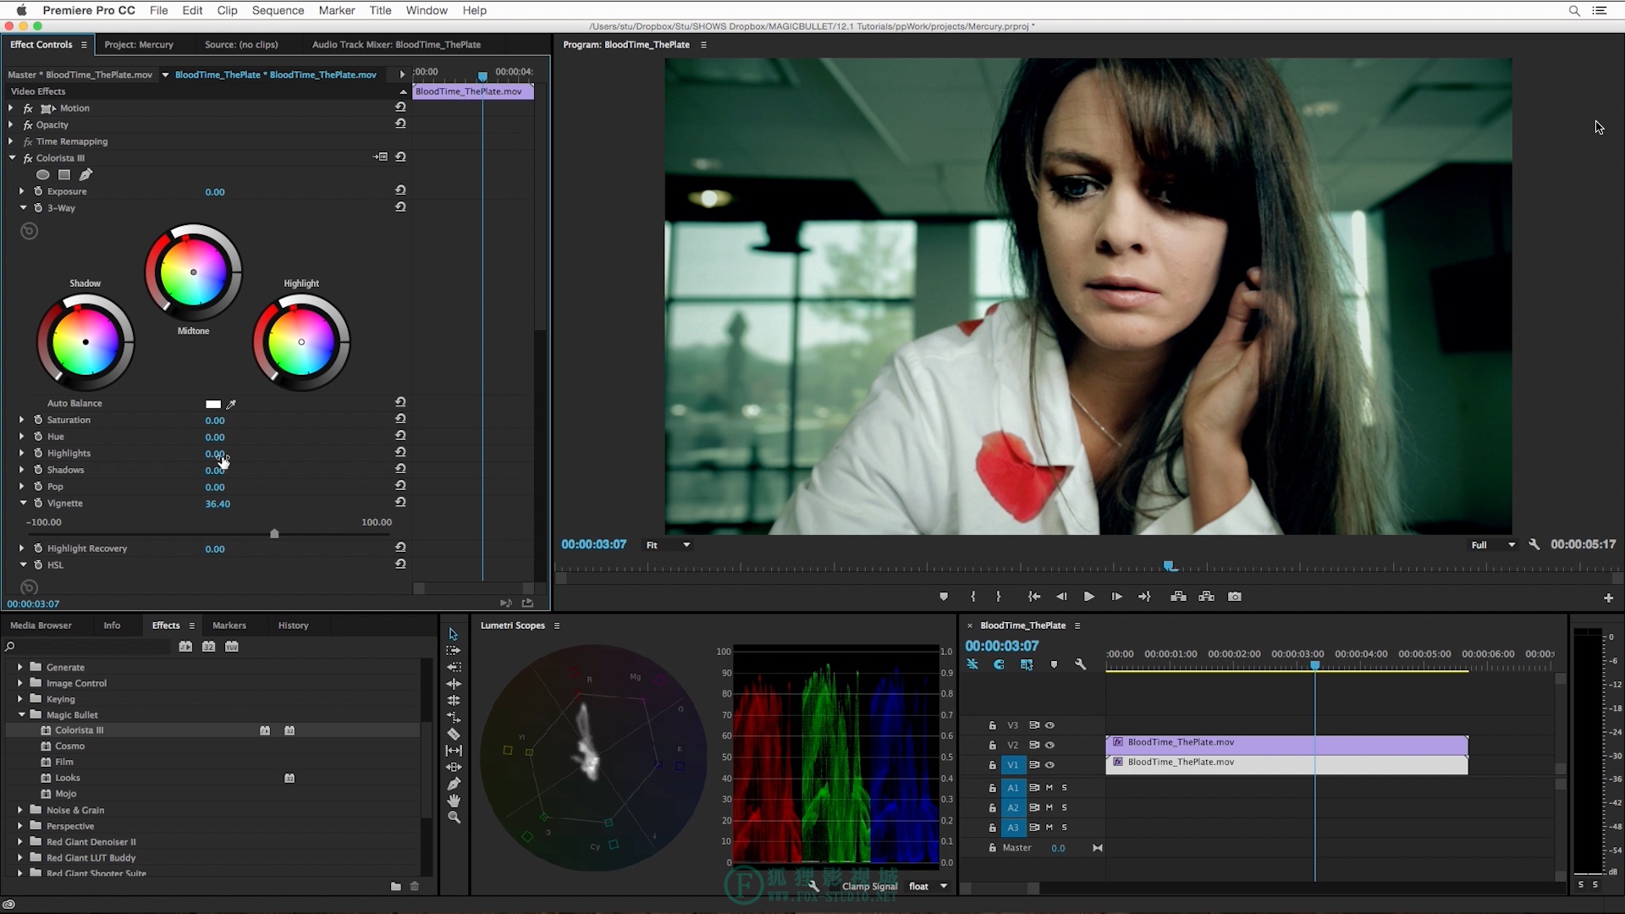
Task: Solo audio track A2
Action: 1065,808
